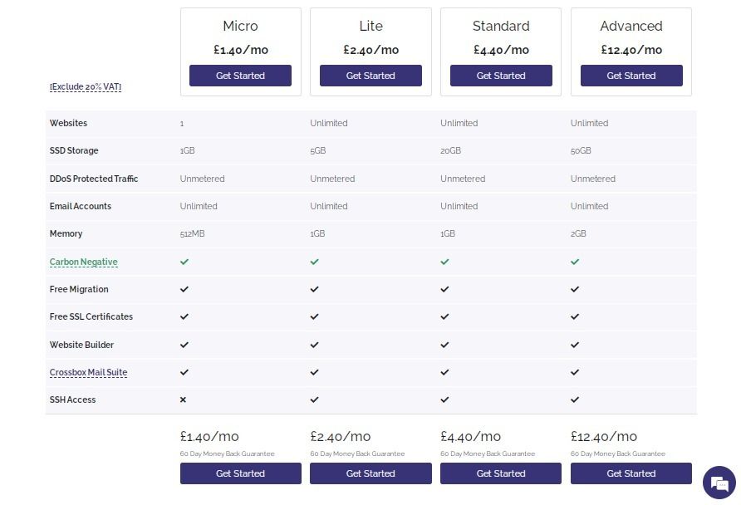Click the Advanced plan Carbon Negative green checkmark
Screen dimensions: 741x505
coord(575,262)
